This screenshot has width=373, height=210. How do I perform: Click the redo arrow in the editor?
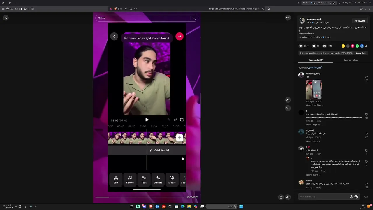[x=175, y=120]
